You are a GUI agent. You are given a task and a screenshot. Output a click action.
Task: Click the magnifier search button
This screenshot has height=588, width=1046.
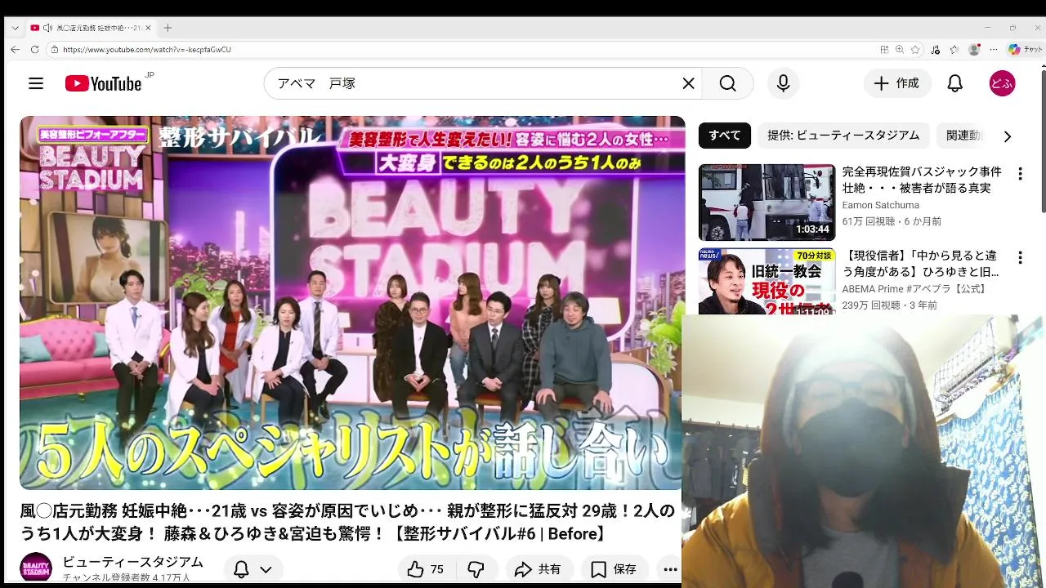coord(727,83)
